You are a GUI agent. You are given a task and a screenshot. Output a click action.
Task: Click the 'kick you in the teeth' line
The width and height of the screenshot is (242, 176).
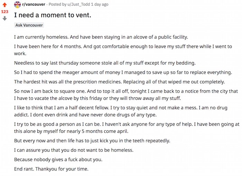92,141
